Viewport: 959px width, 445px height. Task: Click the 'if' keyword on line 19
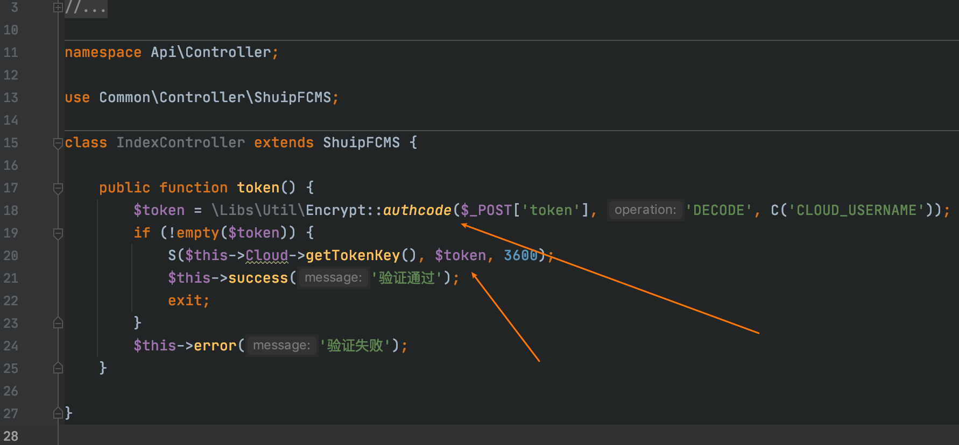pyautogui.click(x=142, y=233)
